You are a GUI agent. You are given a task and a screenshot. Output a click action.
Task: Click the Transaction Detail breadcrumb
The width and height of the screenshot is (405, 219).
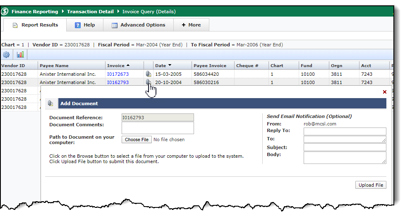91,12
